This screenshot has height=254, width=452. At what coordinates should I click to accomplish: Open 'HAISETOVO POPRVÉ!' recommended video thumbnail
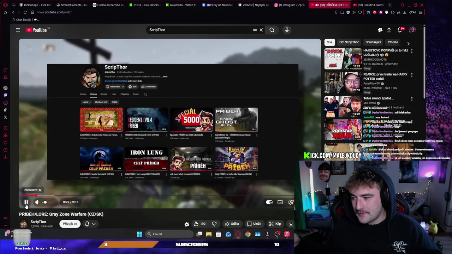[343, 59]
